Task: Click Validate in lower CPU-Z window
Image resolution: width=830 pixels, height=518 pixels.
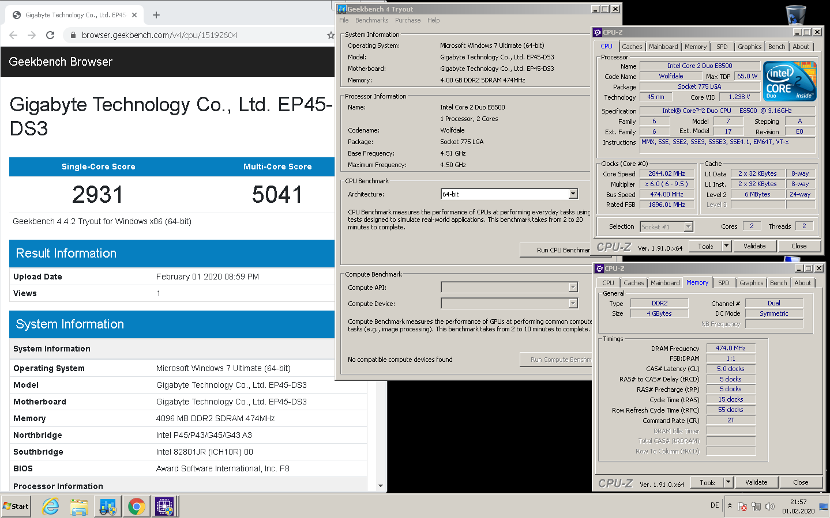Action: (x=756, y=482)
